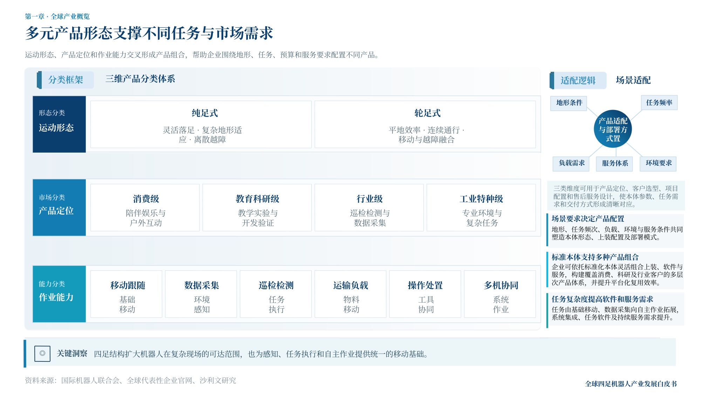Select the 教育科研级 product card
The height and width of the screenshot is (394, 701).
click(x=257, y=208)
